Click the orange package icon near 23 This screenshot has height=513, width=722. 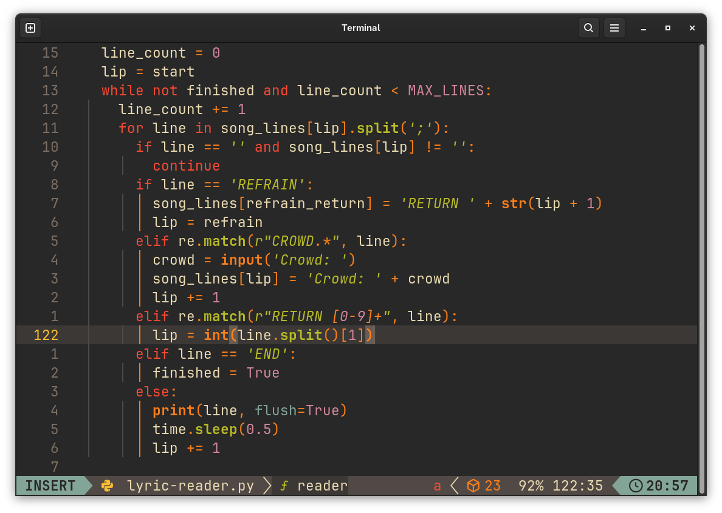click(x=473, y=486)
